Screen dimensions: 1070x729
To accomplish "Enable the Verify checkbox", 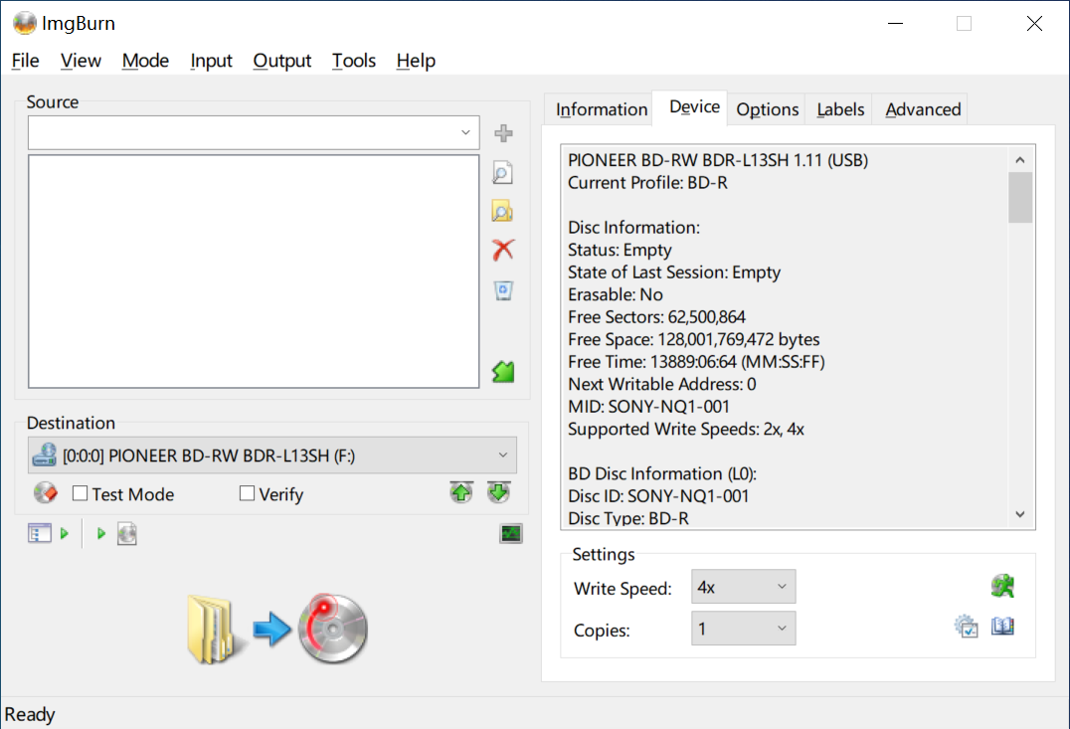I will 247,493.
